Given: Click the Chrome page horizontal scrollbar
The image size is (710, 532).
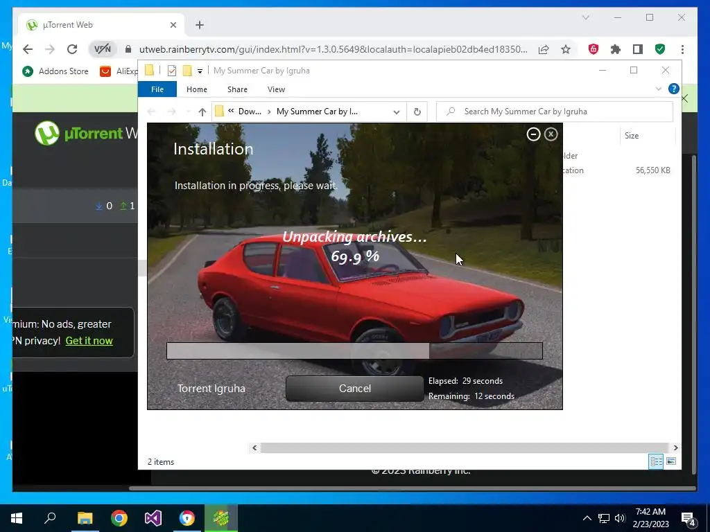Looking at the screenshot, I should point(412,488).
